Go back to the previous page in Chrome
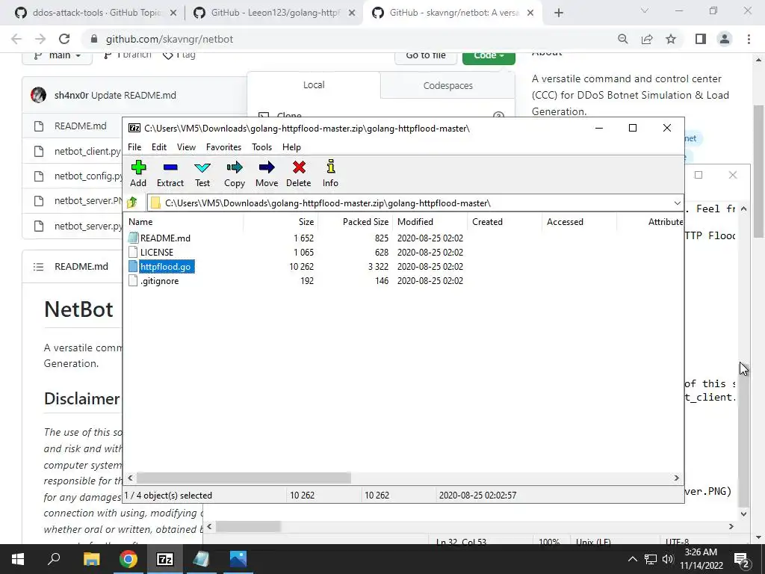This screenshot has height=574, width=765. coord(16,39)
